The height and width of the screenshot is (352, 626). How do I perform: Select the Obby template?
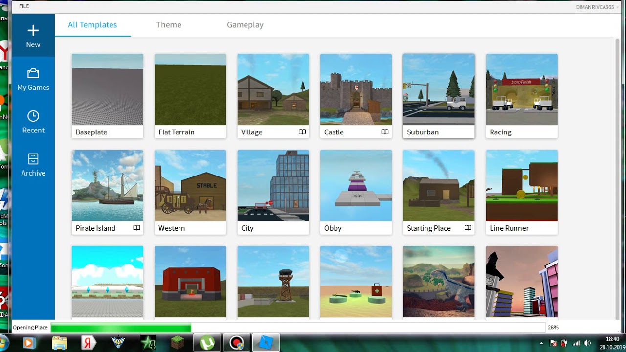356,192
